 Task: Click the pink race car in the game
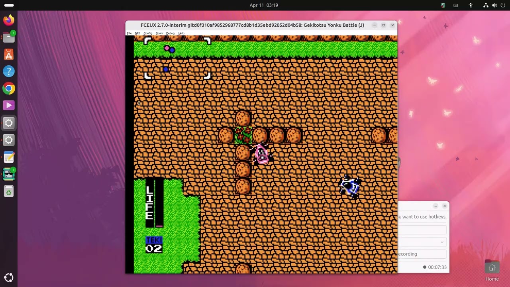coord(262,154)
